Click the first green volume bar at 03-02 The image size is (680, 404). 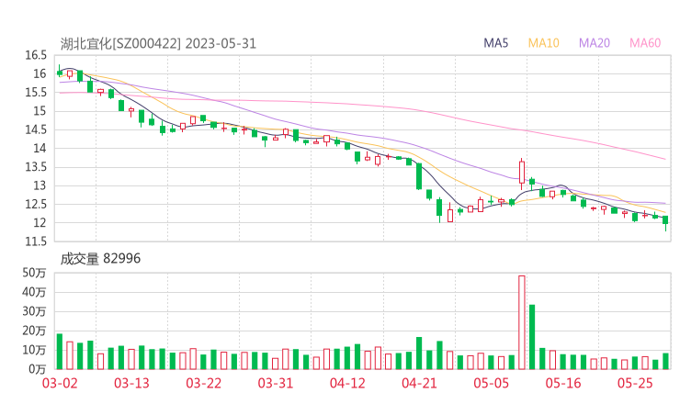click(x=60, y=352)
